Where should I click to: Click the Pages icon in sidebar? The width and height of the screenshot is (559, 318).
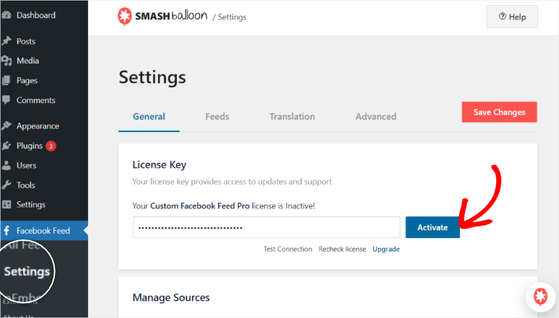(6, 80)
